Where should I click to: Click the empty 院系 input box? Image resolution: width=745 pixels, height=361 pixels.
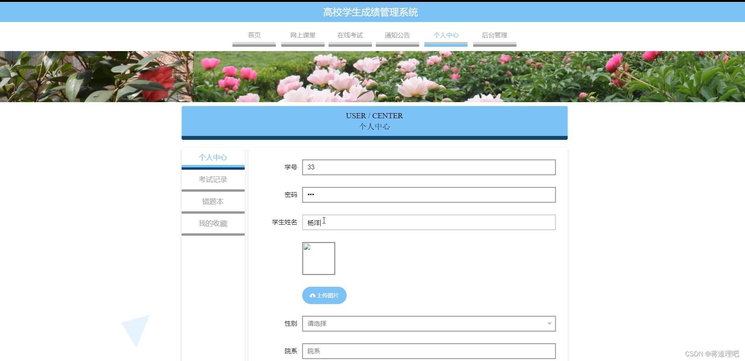pos(429,351)
